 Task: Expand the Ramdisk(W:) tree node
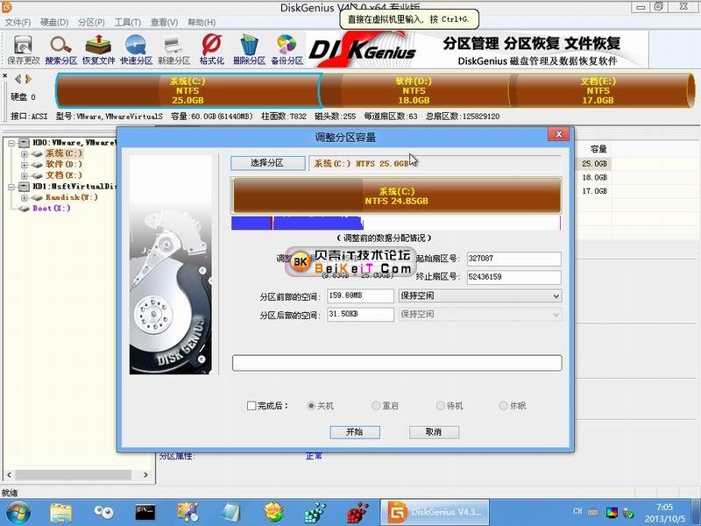click(x=25, y=198)
